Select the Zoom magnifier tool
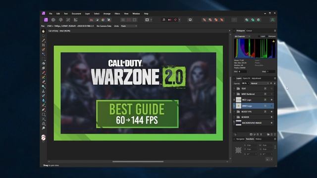Screen dimensions: 317x178 click(43, 128)
